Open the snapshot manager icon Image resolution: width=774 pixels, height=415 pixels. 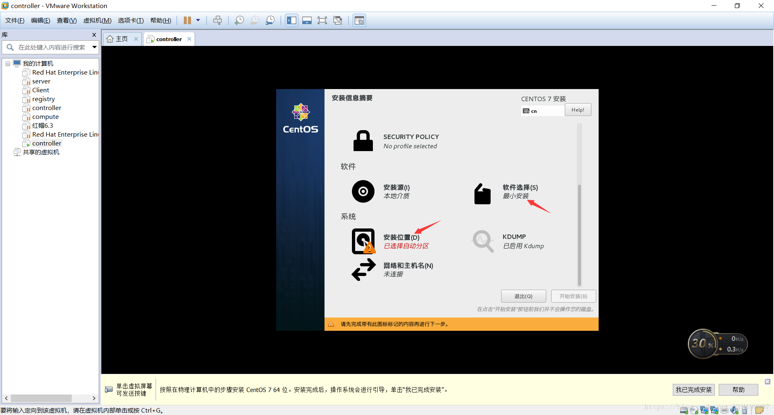click(x=270, y=21)
